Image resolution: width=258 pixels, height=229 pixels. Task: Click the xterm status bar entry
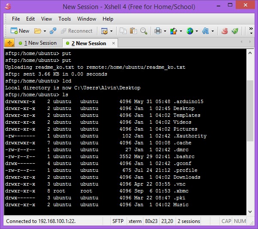tap(135, 221)
